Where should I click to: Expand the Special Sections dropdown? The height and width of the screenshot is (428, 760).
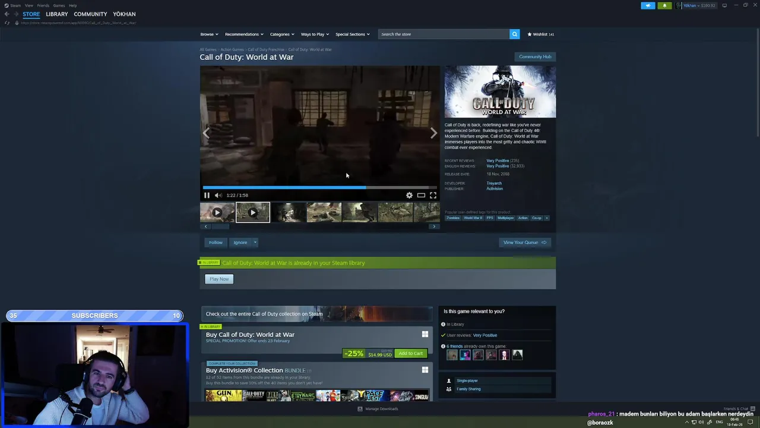tap(353, 34)
